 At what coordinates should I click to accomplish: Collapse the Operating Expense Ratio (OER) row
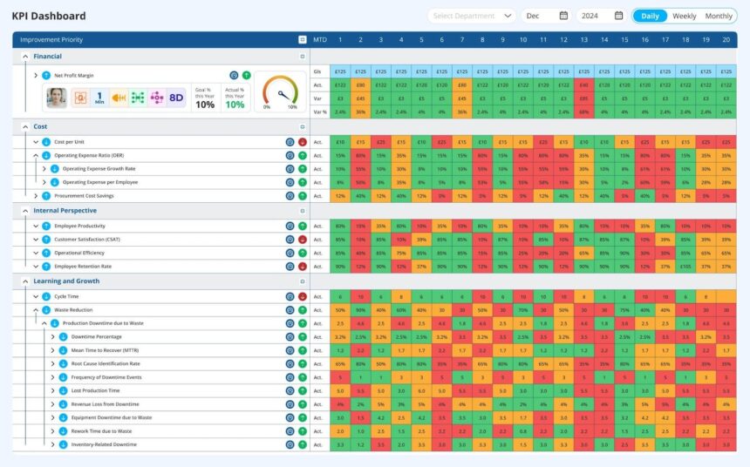pos(36,155)
